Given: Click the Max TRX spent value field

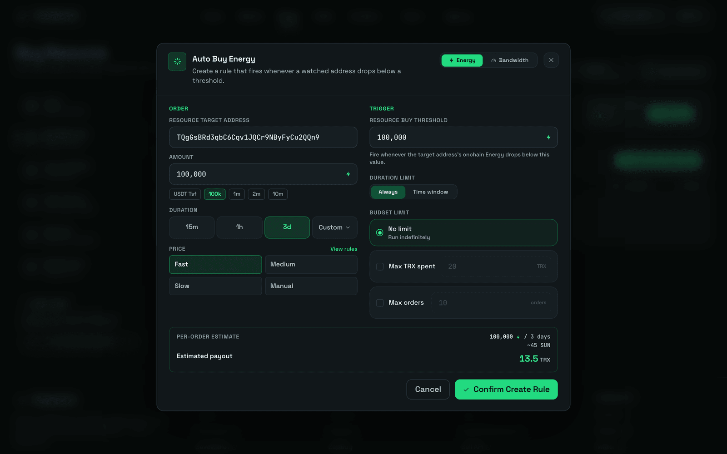Looking at the screenshot, I should pyautogui.click(x=496, y=266).
